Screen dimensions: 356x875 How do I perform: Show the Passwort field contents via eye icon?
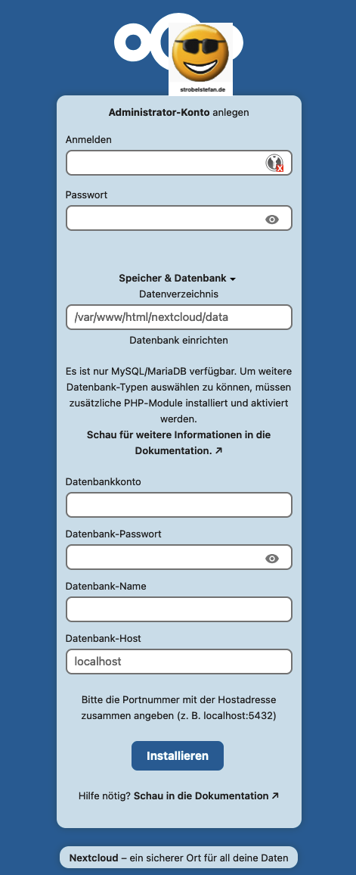[x=272, y=220]
